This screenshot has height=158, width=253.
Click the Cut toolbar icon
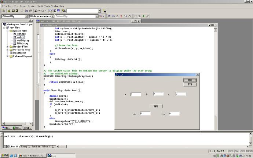click(22, 11)
